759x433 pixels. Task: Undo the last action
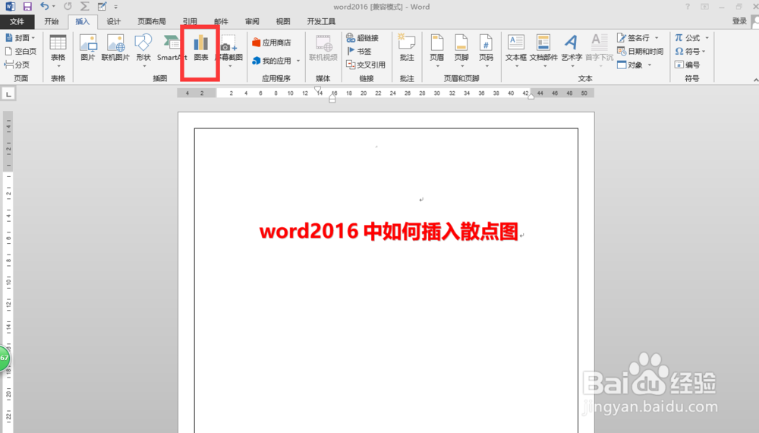[x=44, y=7]
